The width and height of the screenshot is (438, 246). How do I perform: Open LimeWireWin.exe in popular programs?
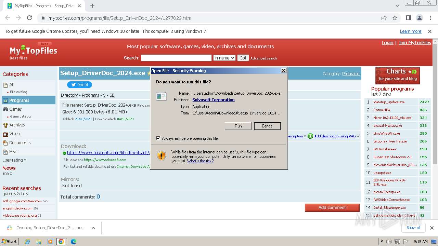pyautogui.click(x=386, y=134)
